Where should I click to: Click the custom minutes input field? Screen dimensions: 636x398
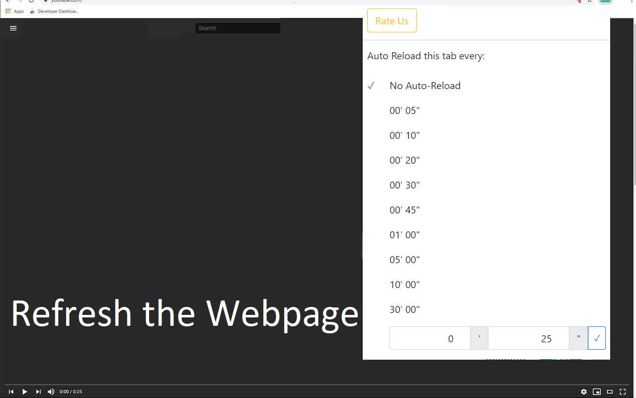point(430,338)
